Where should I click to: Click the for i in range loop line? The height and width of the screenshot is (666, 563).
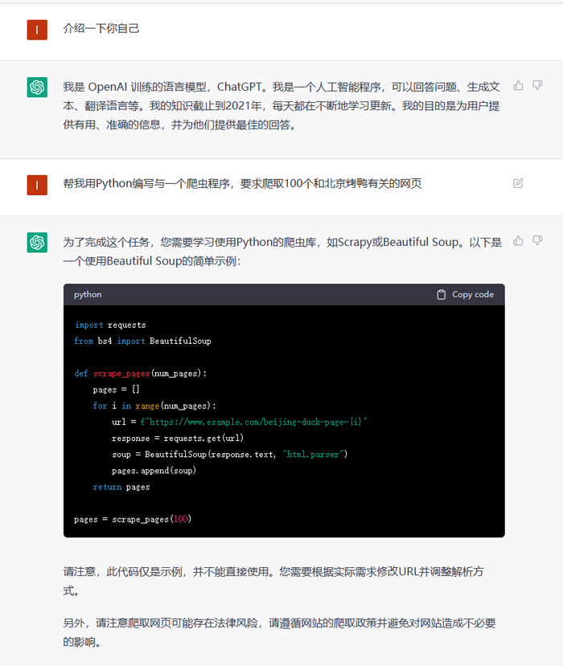point(154,406)
